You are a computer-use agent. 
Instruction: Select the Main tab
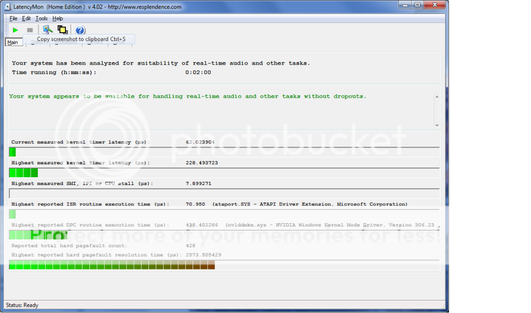pyautogui.click(x=12, y=42)
